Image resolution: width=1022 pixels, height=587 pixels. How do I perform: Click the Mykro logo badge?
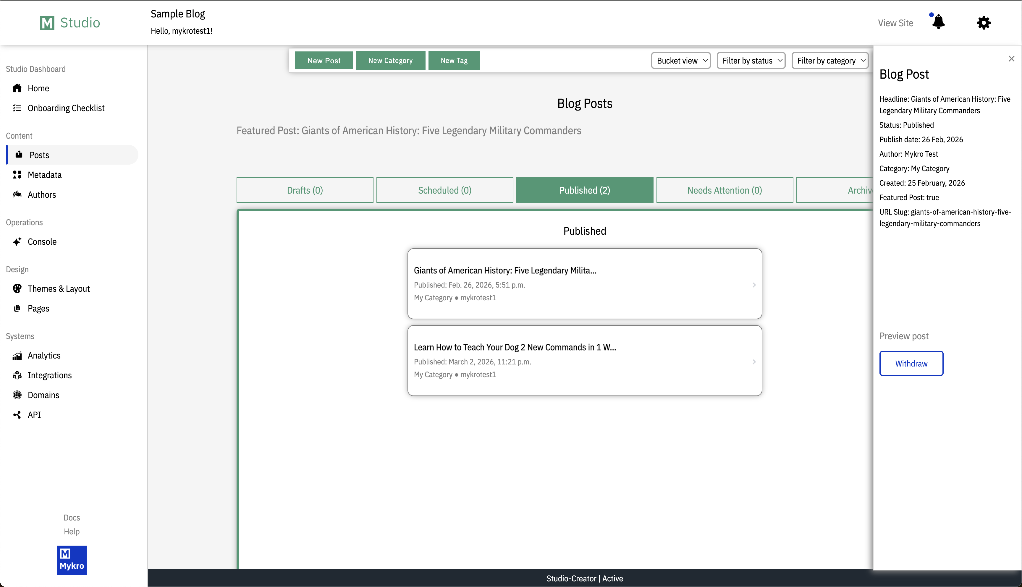[x=72, y=560]
